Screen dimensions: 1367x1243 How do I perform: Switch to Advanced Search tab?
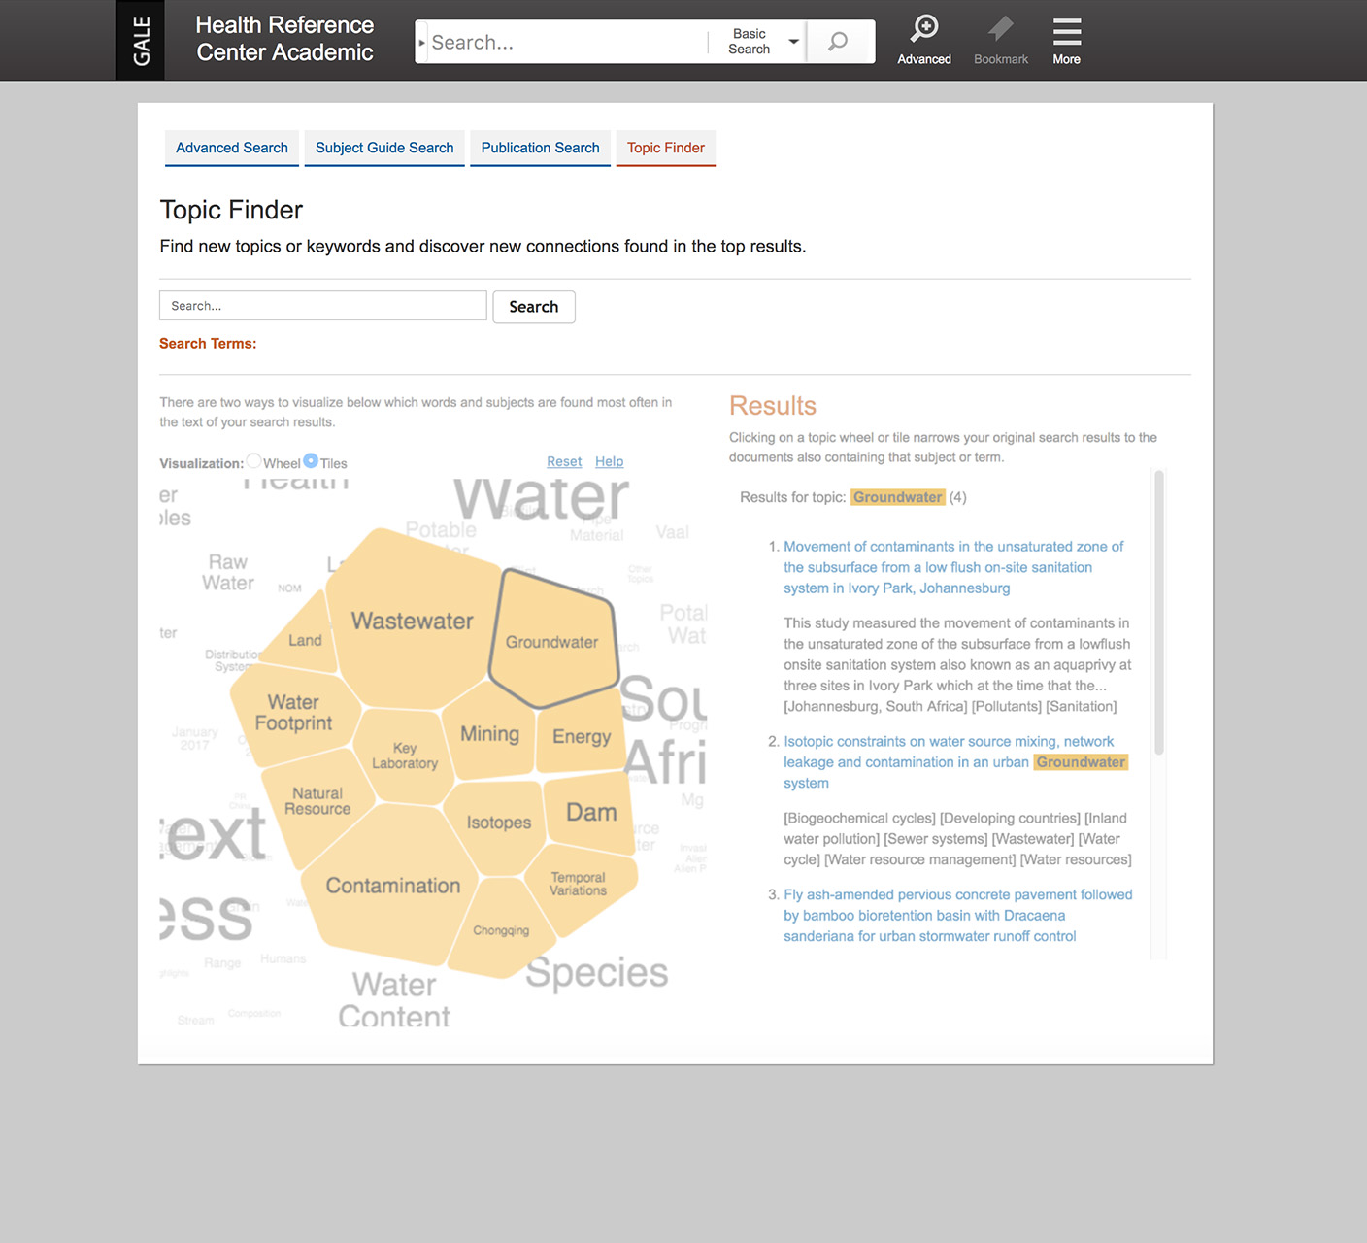click(x=232, y=148)
